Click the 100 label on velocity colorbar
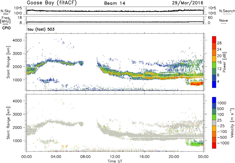 click(x=221, y=114)
